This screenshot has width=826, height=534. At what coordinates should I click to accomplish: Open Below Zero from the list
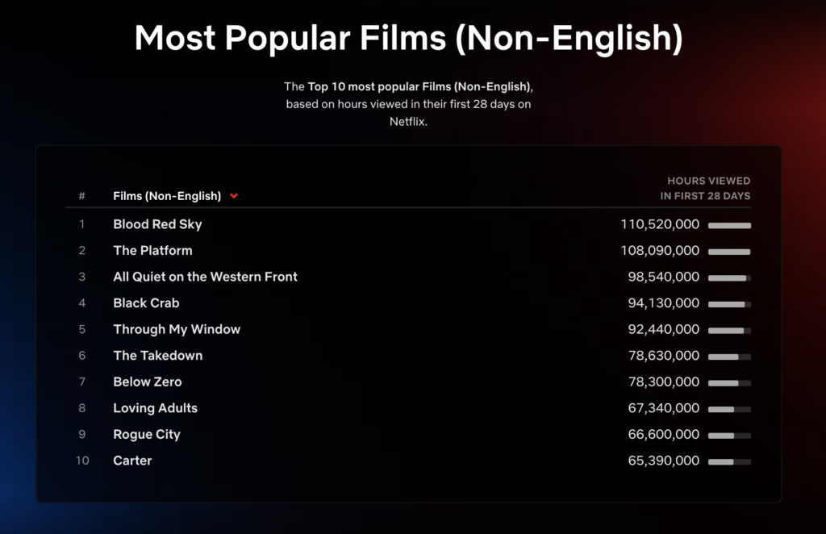[148, 382]
